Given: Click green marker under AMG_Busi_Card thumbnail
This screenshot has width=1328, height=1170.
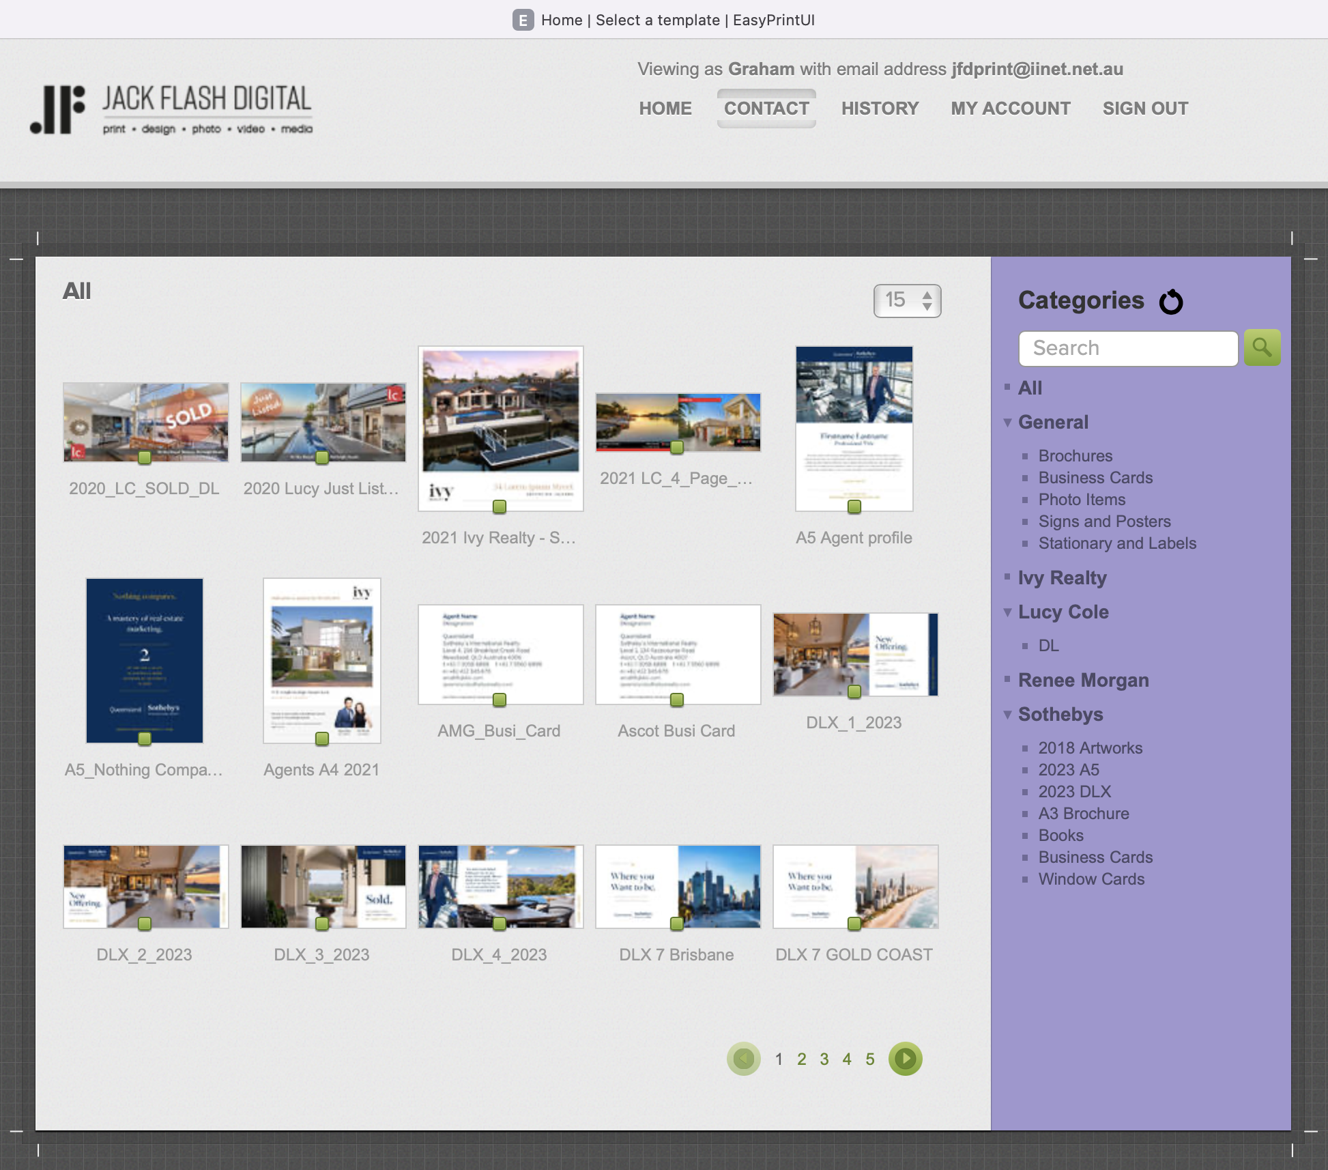Looking at the screenshot, I should click(500, 700).
